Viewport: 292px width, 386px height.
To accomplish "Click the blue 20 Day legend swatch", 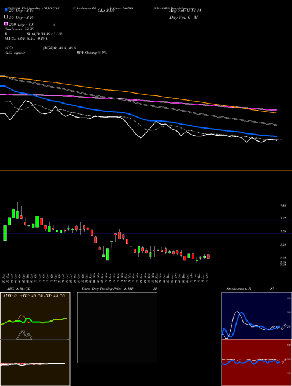I will 6,10.
